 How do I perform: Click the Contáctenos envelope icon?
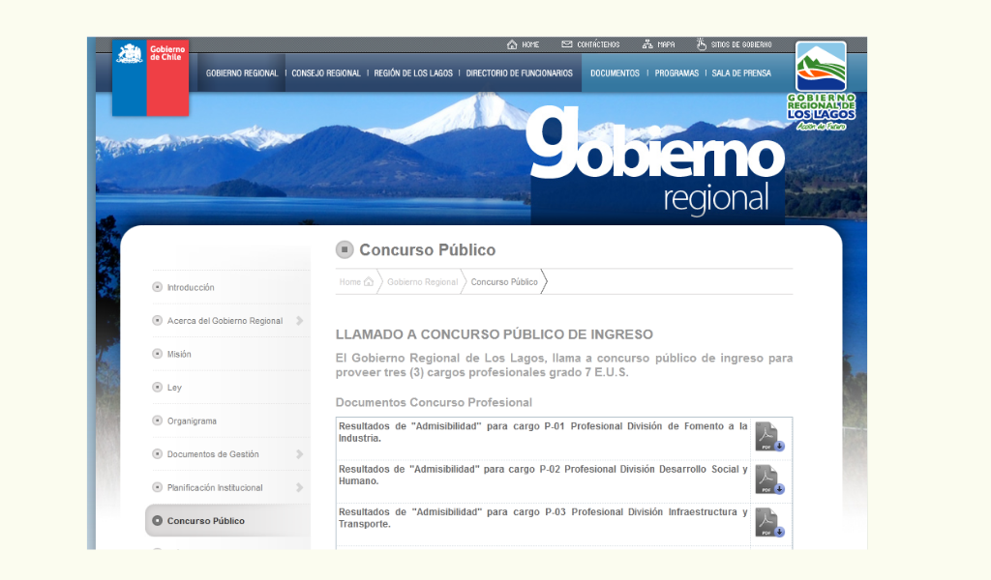567,44
